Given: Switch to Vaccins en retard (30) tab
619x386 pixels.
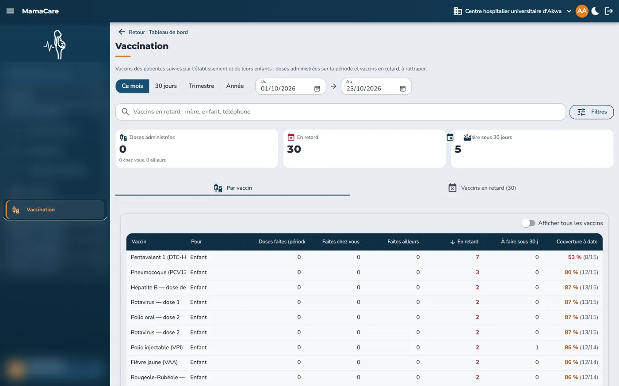Looking at the screenshot, I should (x=482, y=188).
